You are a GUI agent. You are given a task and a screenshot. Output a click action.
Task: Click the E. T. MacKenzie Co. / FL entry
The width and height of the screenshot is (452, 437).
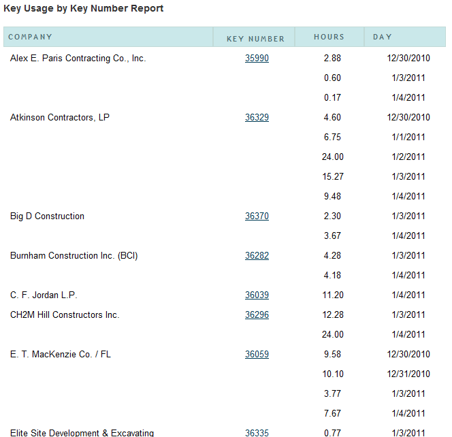click(61, 355)
